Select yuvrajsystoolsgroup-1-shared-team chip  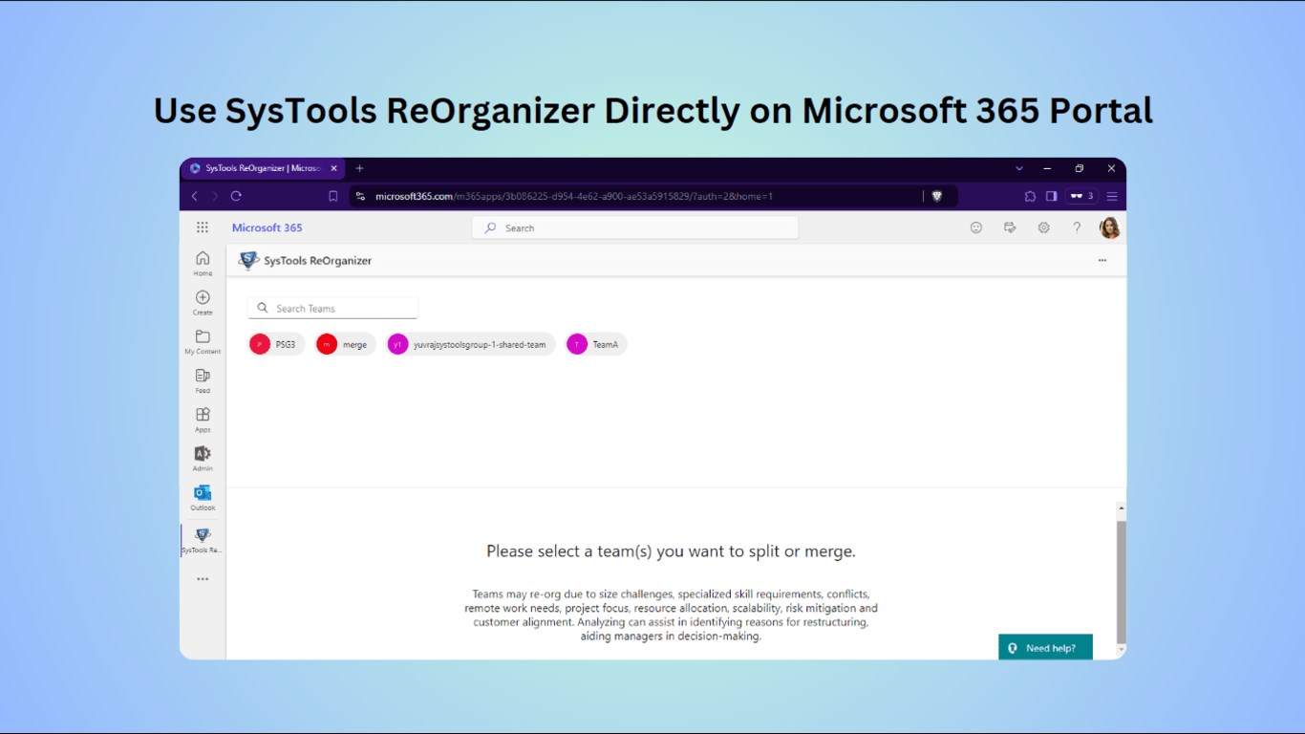(x=470, y=344)
